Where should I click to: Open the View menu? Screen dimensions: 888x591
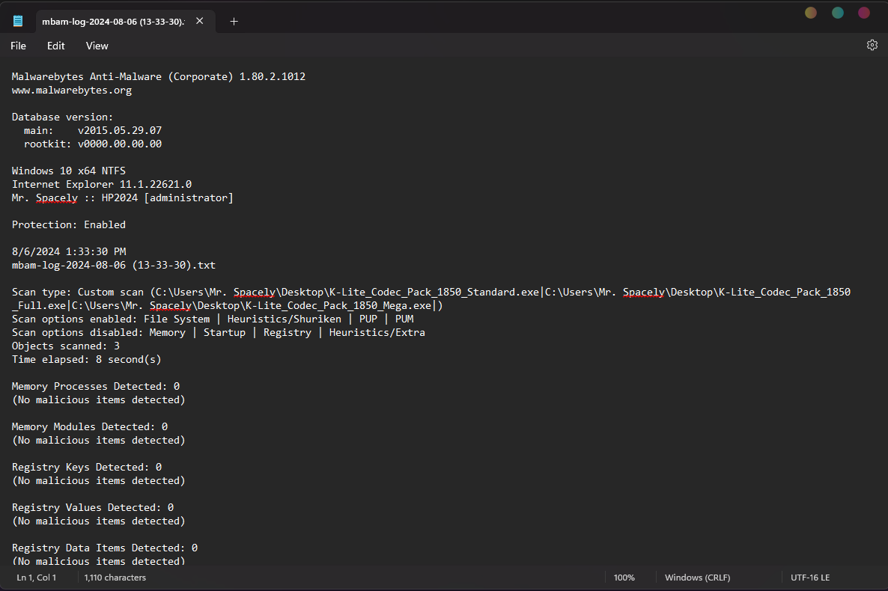click(97, 46)
